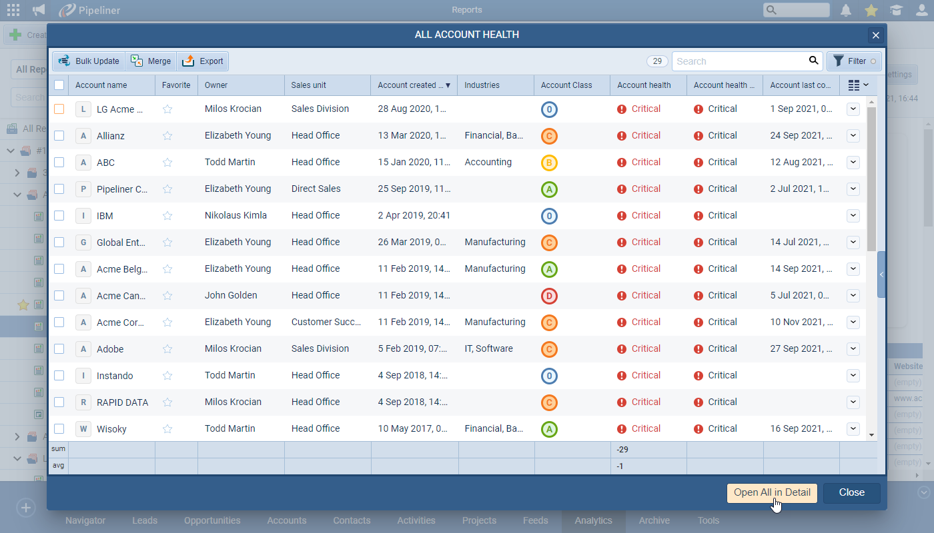Mark Allianz as favorite star
The height and width of the screenshot is (533, 934).
click(167, 136)
